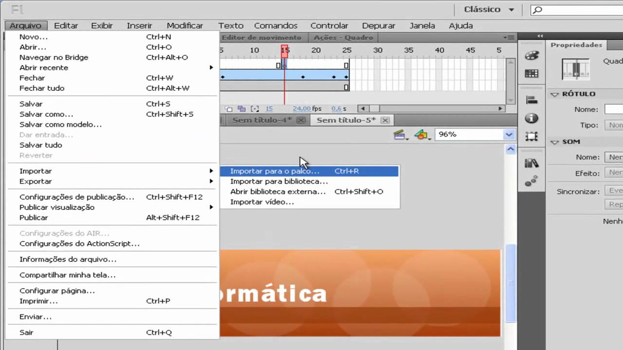
Task: Open the Motion Presets icon
Action: 531,181
